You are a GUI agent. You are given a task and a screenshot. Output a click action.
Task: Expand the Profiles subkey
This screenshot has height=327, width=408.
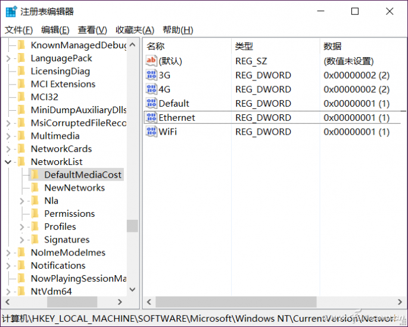tap(22, 227)
